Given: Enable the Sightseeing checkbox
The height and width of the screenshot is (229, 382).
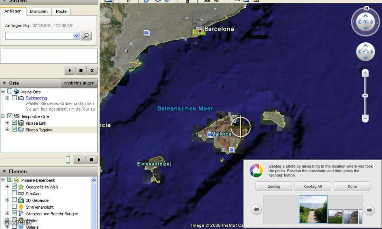Looking at the screenshot, I should 14,98.
